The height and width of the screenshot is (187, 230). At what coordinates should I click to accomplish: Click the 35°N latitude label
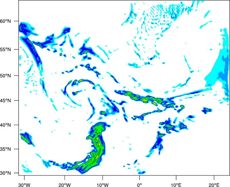pos(5,149)
